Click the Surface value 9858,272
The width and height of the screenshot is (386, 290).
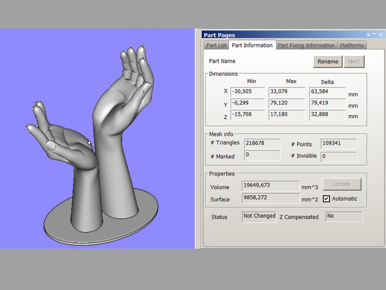(271, 198)
